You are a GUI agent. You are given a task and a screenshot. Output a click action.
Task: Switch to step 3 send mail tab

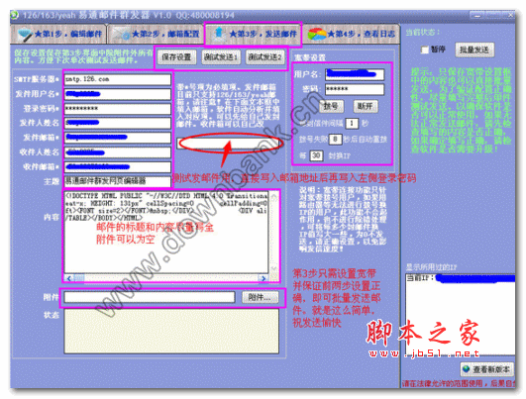pyautogui.click(x=254, y=34)
